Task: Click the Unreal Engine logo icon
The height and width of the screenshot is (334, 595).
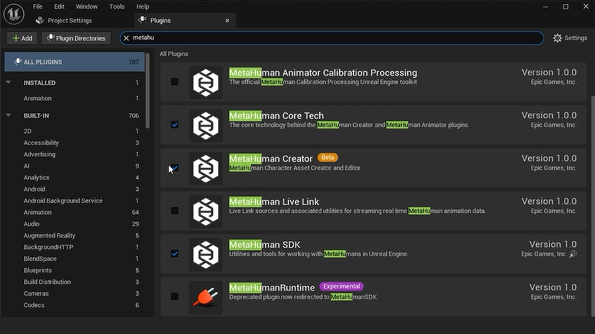Action: [14, 14]
